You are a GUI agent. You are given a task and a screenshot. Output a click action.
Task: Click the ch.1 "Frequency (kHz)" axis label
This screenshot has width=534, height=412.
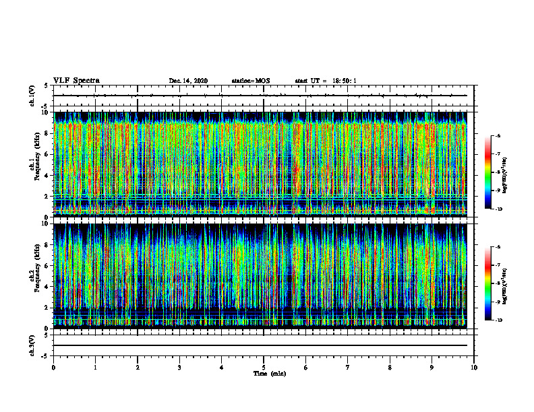pos(38,156)
